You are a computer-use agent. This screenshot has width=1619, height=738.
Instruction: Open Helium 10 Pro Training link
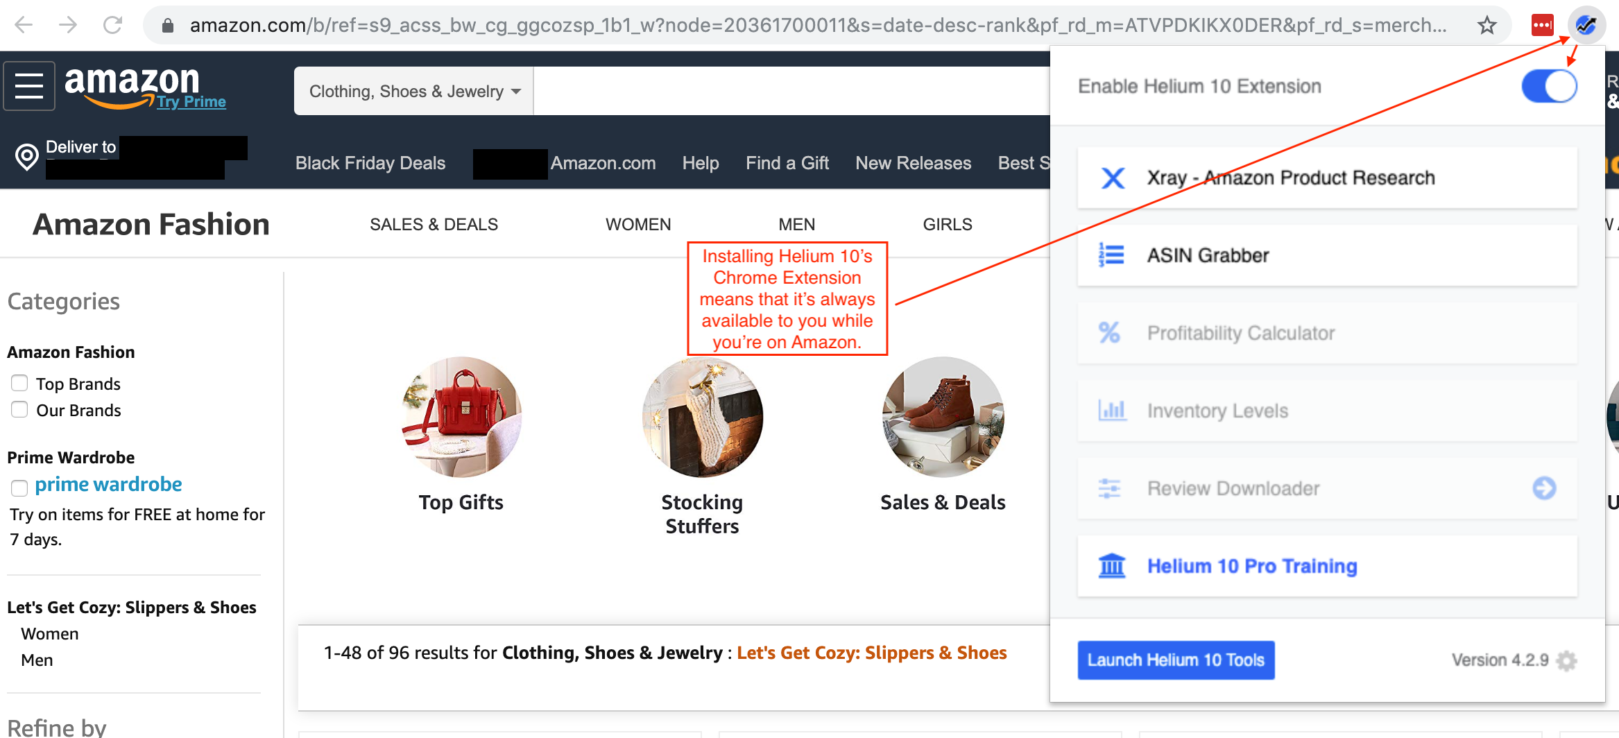click(1327, 566)
